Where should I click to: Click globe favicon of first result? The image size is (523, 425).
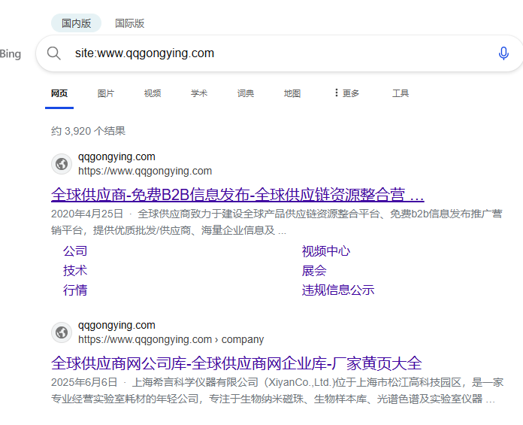click(62, 164)
